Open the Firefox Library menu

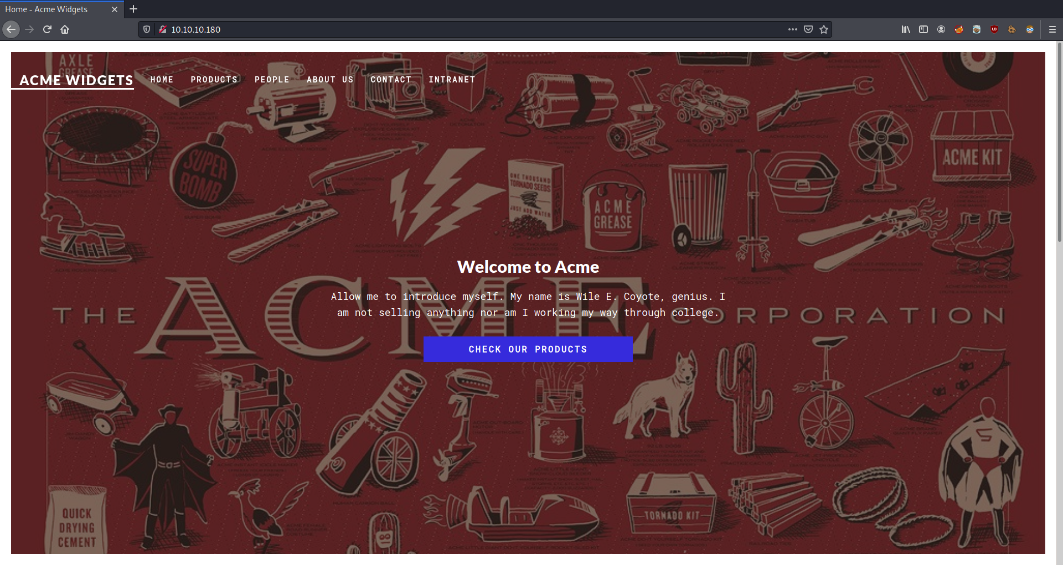(906, 29)
